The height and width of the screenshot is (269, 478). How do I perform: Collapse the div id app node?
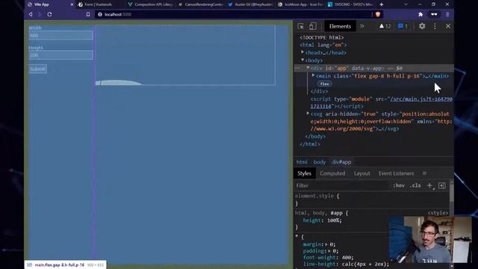coord(308,68)
